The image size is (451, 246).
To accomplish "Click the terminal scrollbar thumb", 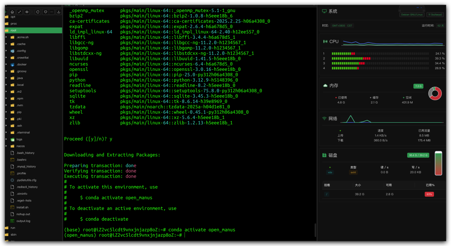I will pos(315,230).
